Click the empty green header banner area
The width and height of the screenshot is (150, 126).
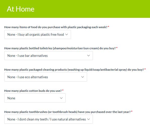coord(92,9)
